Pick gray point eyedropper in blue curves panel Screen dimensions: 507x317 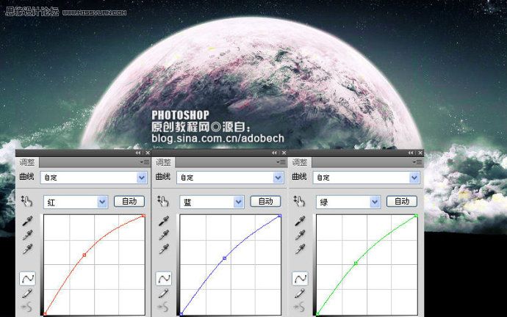coord(164,235)
